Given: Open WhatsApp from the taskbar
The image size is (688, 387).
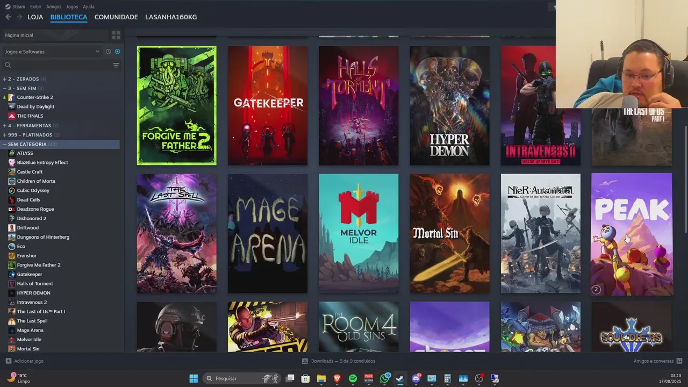Looking at the screenshot, I should 384,378.
